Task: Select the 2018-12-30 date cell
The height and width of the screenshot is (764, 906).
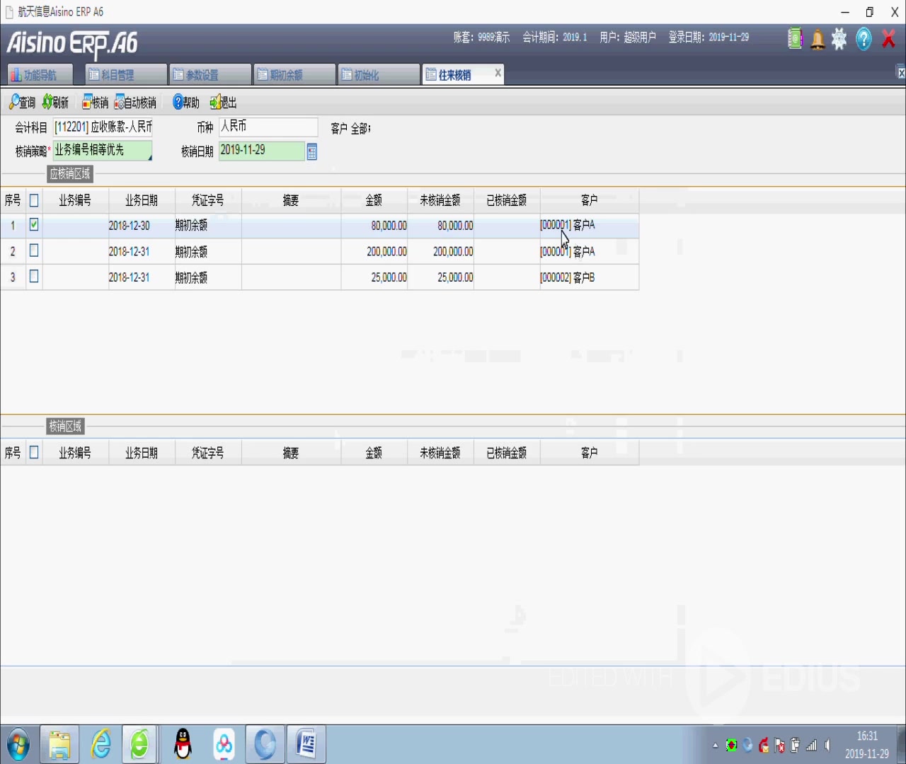Action: [x=142, y=226]
